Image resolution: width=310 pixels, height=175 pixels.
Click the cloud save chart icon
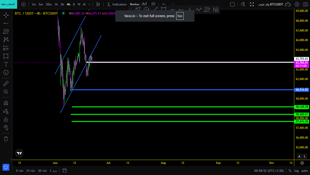[288, 4]
